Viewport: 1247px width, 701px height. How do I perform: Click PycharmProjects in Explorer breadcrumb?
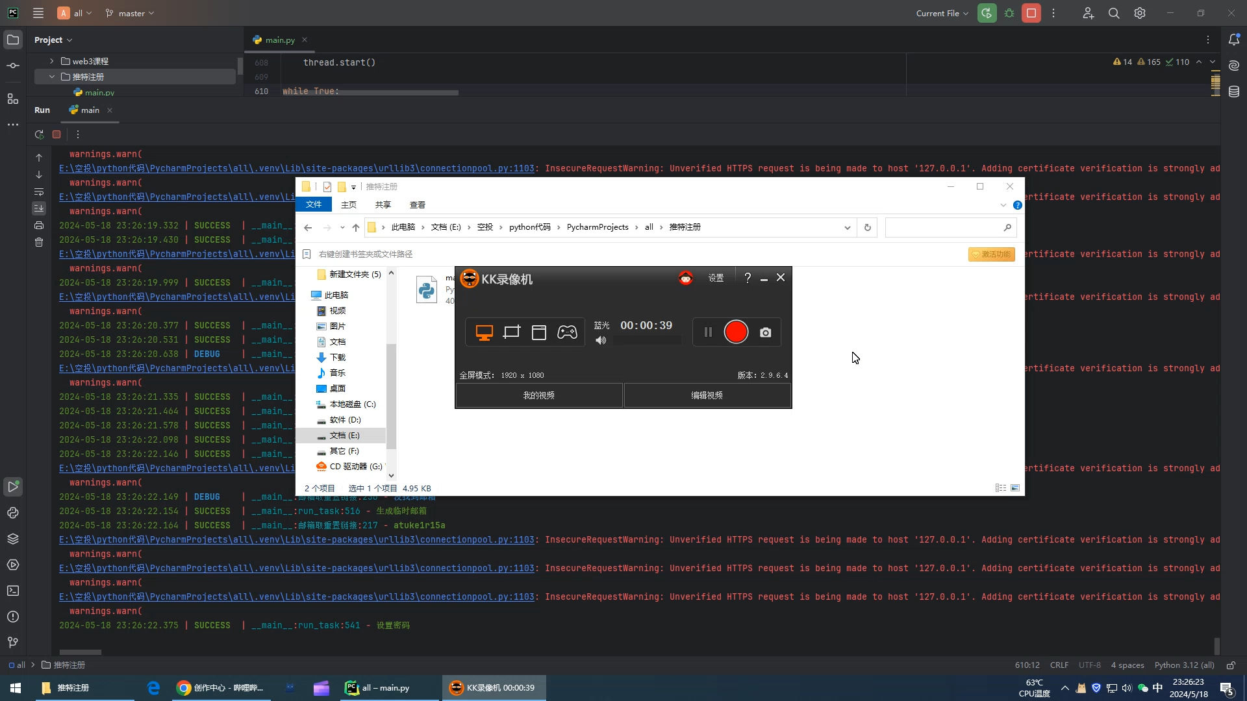tap(598, 227)
